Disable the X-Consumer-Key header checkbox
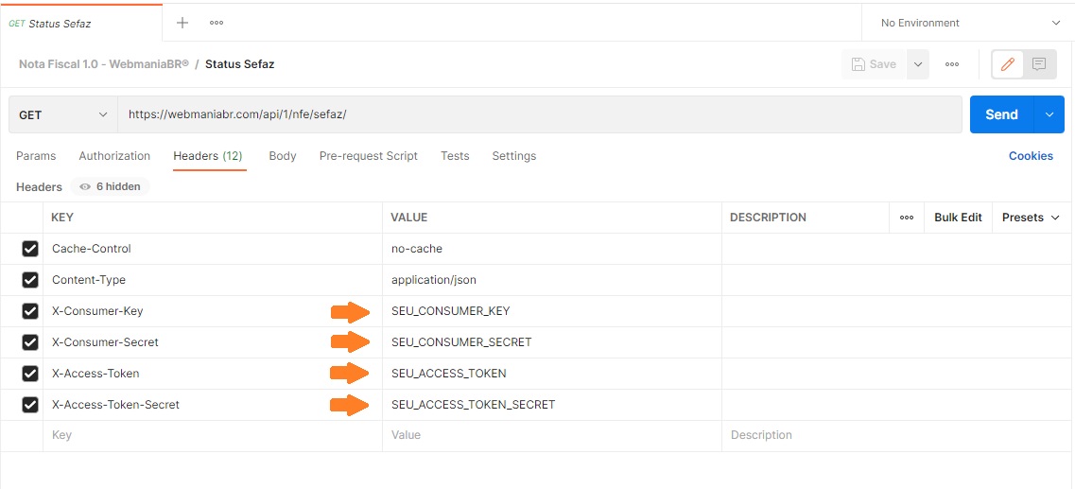 pyautogui.click(x=30, y=311)
